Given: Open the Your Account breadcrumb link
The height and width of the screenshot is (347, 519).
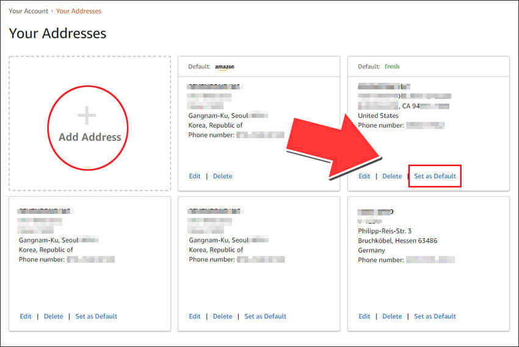Looking at the screenshot, I should (28, 11).
